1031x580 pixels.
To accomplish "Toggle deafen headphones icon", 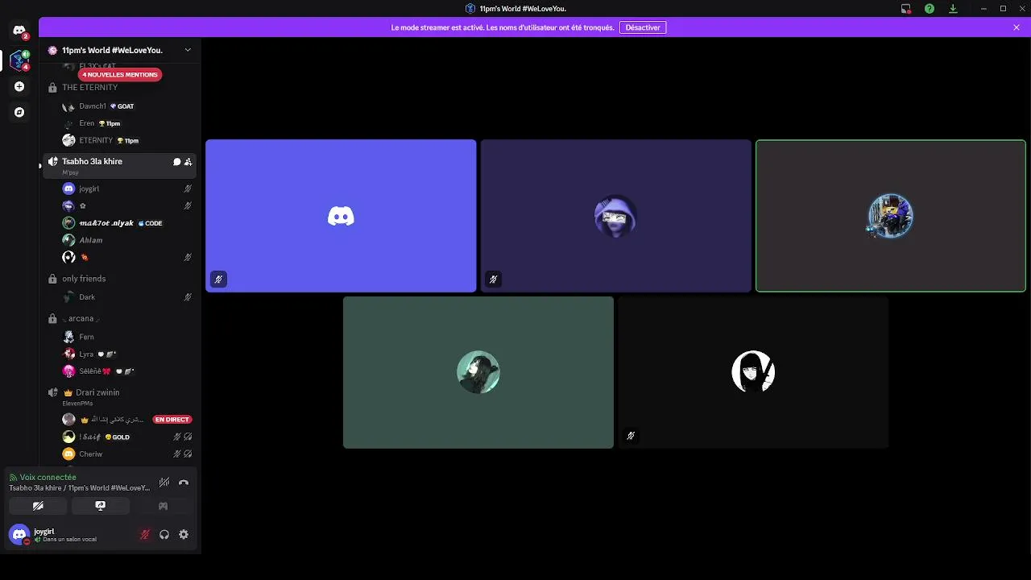I will [x=164, y=534].
